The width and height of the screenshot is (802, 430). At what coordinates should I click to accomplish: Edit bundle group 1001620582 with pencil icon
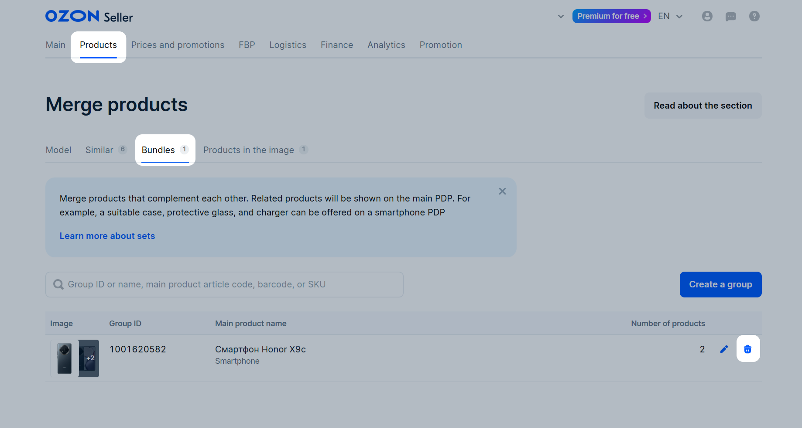[x=724, y=349]
